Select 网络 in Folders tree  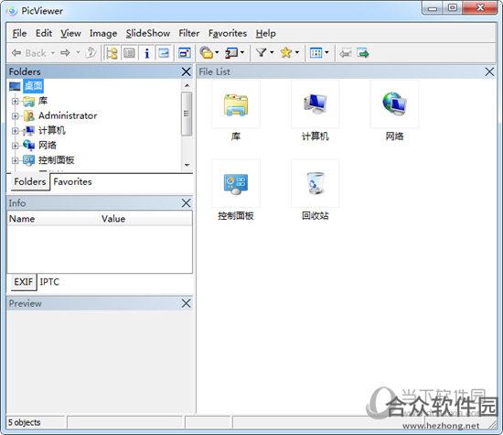(48, 146)
